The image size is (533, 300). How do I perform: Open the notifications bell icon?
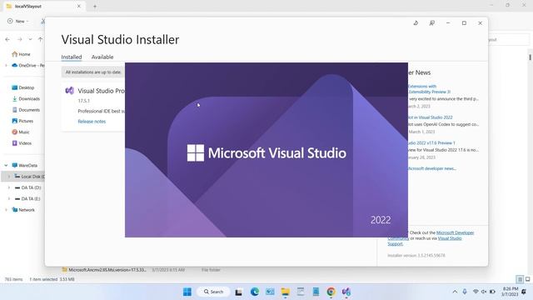pos(524,292)
